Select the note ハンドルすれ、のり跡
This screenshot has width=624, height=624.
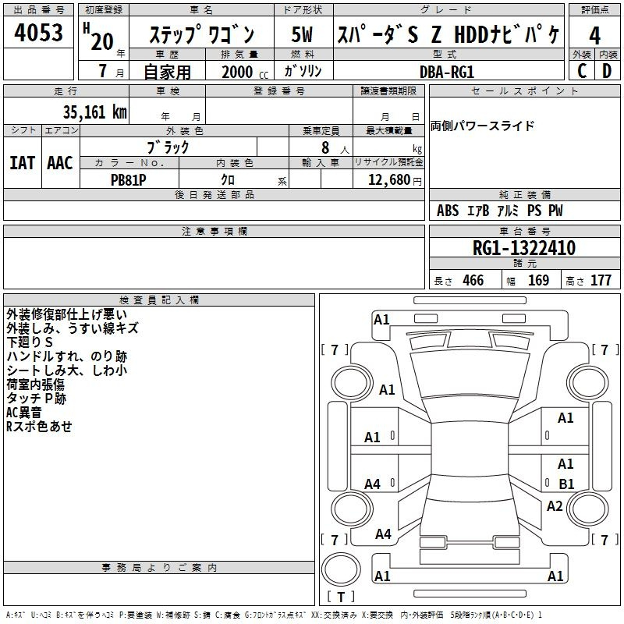(67, 356)
